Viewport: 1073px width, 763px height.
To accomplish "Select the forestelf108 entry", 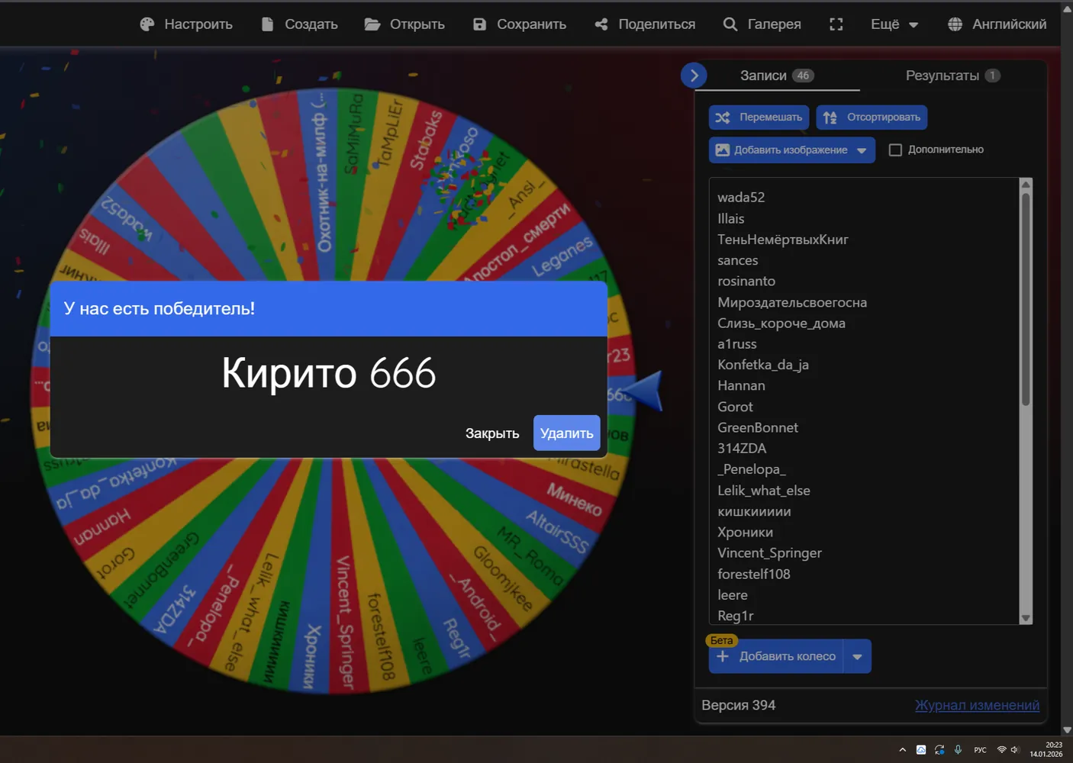I will 754,574.
